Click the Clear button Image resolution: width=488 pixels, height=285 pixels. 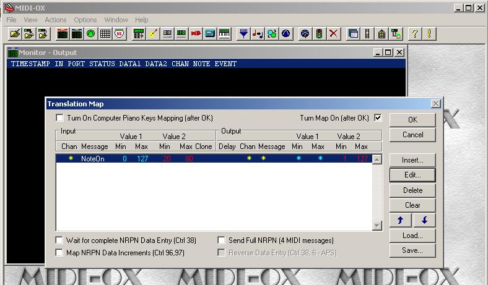pos(412,205)
